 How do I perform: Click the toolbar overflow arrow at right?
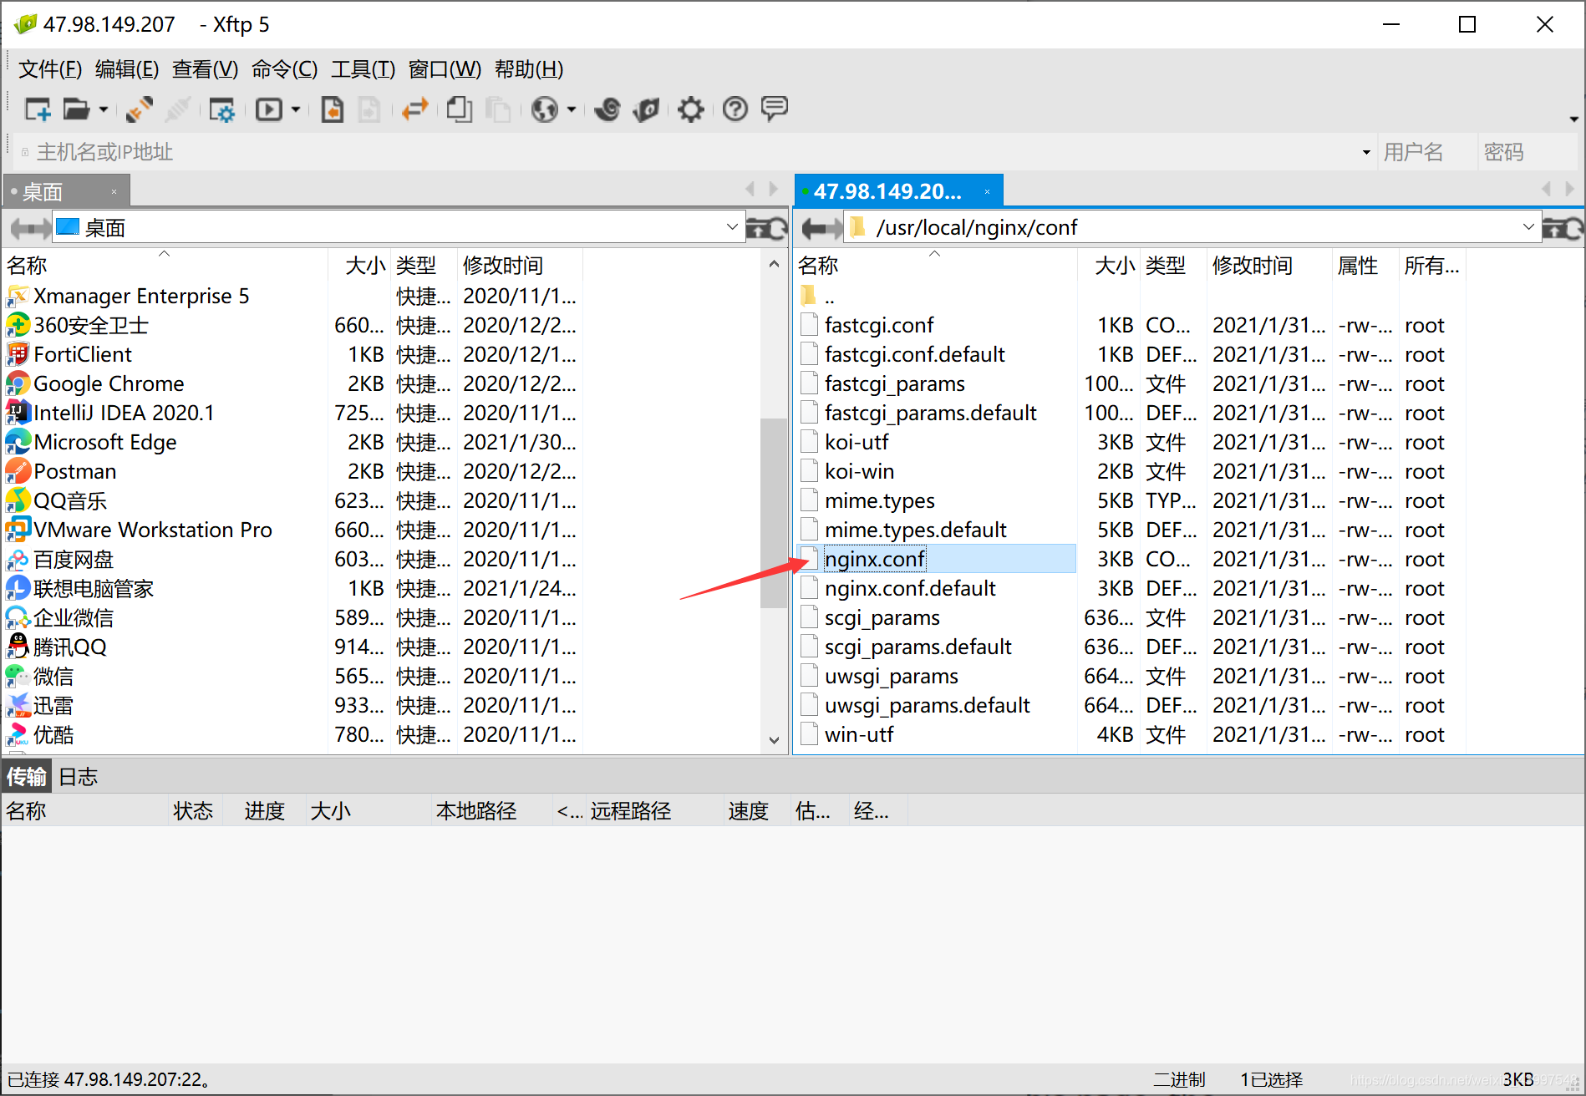click(x=1574, y=119)
